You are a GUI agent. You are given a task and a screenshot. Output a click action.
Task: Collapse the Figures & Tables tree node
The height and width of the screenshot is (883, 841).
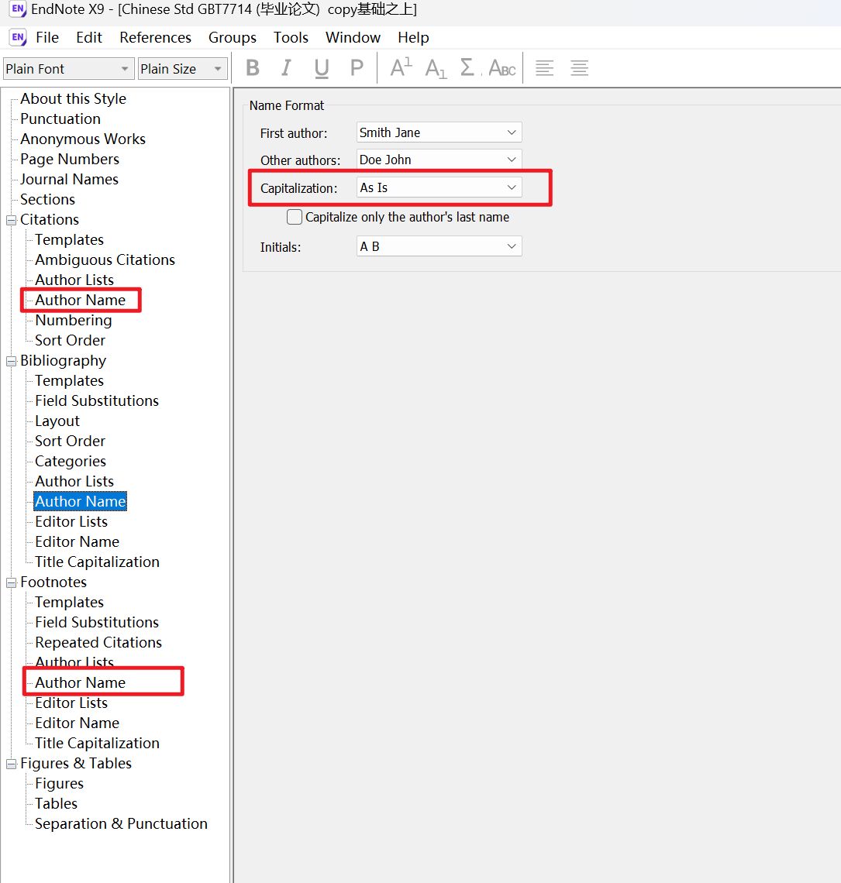click(x=12, y=764)
